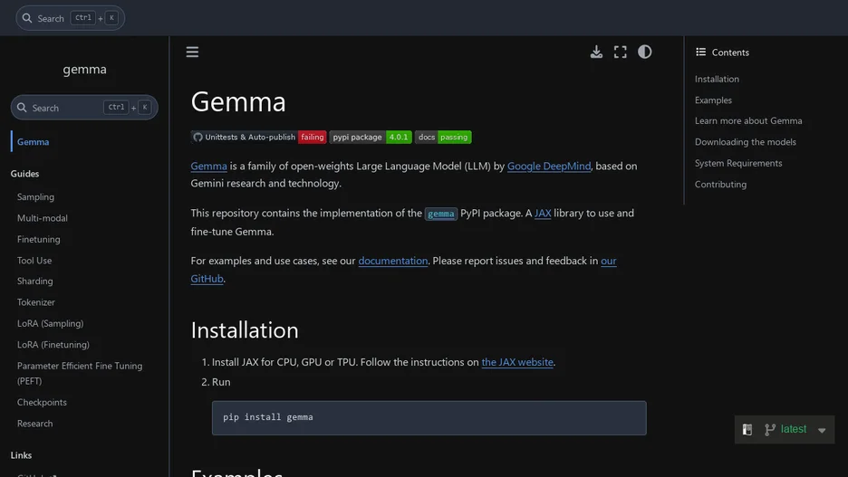Click the pypi package 4.0.1 badge
Screen dimensions: 848x477
pyautogui.click(x=371, y=138)
